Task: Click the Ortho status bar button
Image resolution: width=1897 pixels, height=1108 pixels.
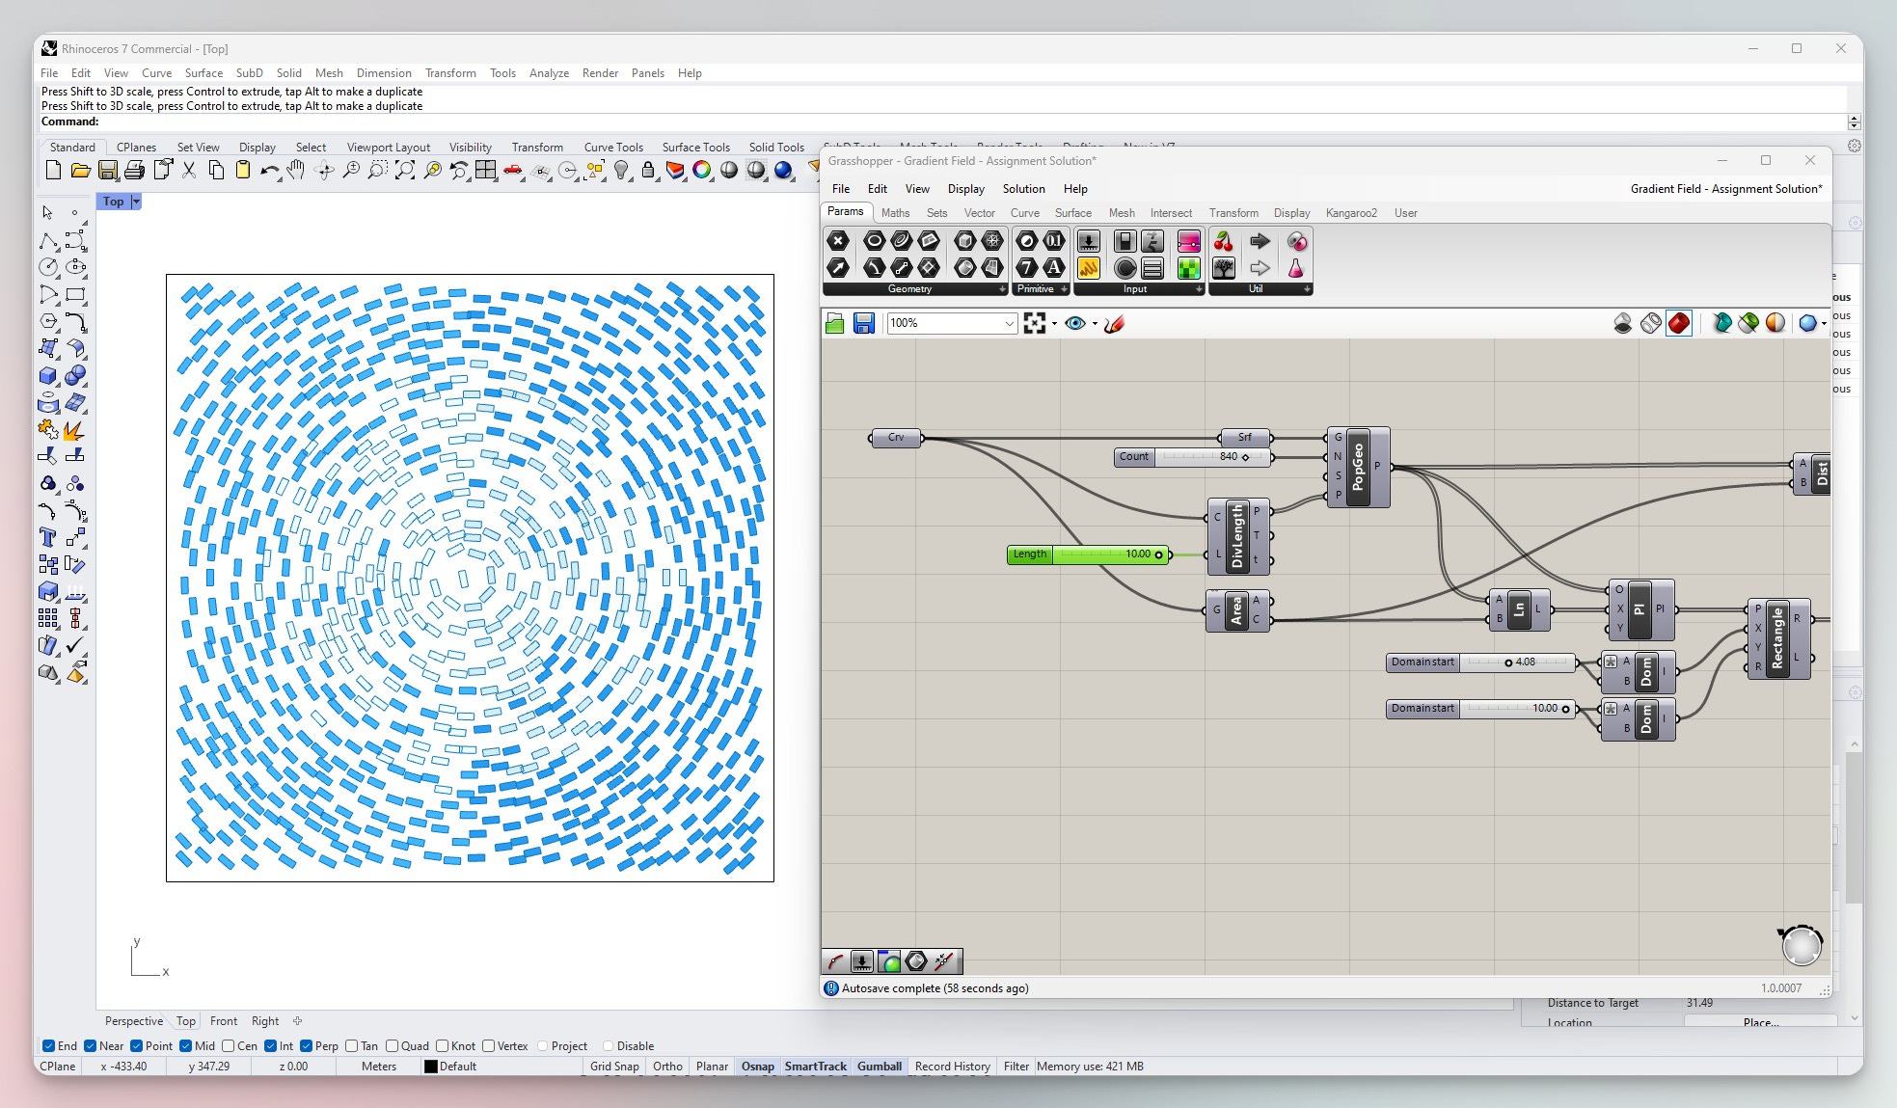Action: click(666, 1067)
